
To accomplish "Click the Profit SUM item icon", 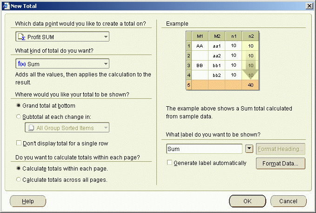I will (x=21, y=37).
